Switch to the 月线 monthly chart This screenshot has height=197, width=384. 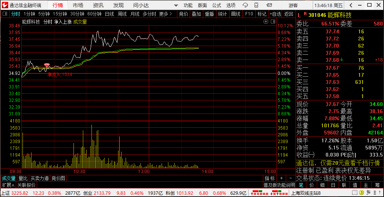point(135,14)
